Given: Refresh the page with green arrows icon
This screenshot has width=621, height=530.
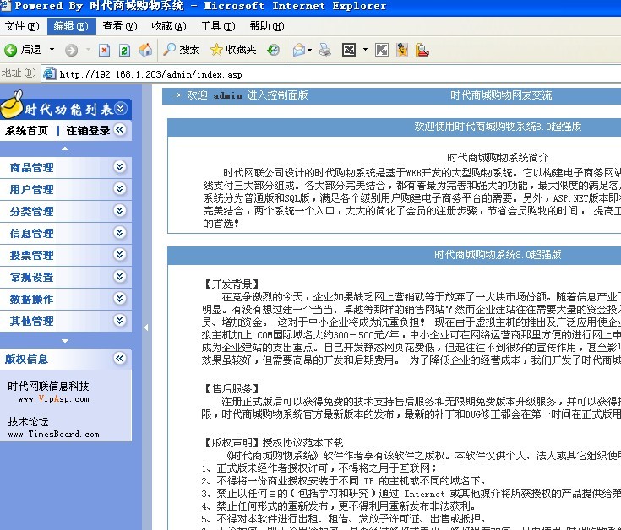Looking at the screenshot, I should tap(124, 51).
